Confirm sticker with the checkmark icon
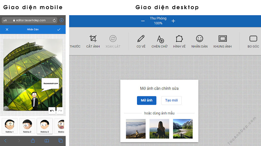The image size is (261, 146). (59, 30)
